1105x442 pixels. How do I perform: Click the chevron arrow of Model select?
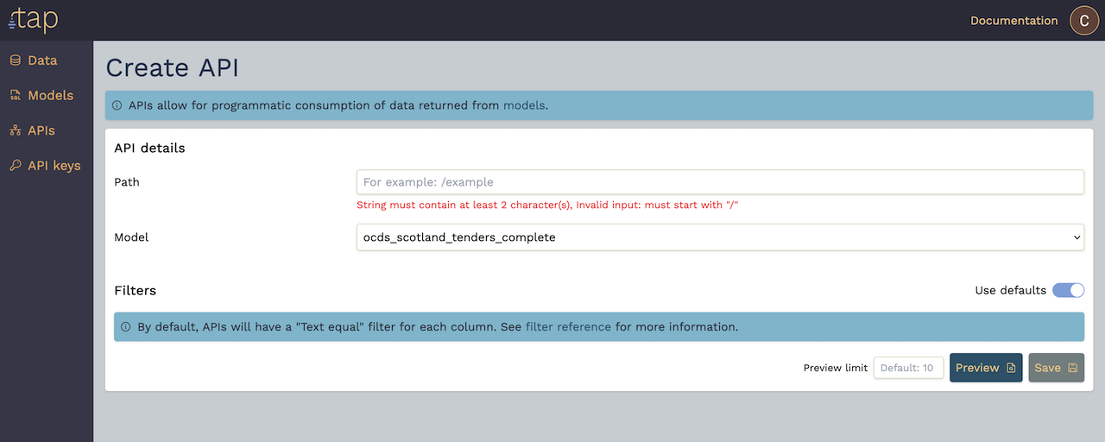(x=1077, y=237)
